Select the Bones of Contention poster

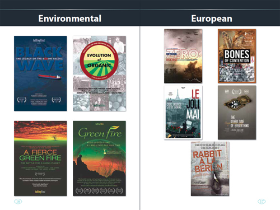pyautogui.click(x=237, y=56)
